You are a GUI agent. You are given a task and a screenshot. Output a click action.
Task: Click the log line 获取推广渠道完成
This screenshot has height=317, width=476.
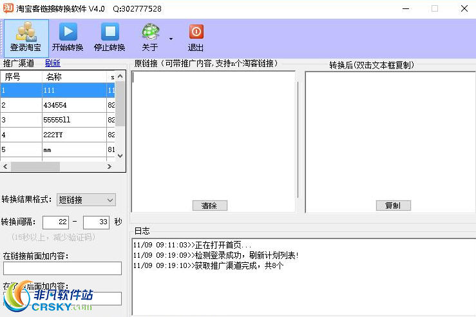(x=208, y=265)
